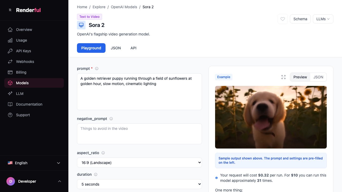342x192 pixels.
Task: Open the LLMs dropdown menu
Action: point(323,19)
